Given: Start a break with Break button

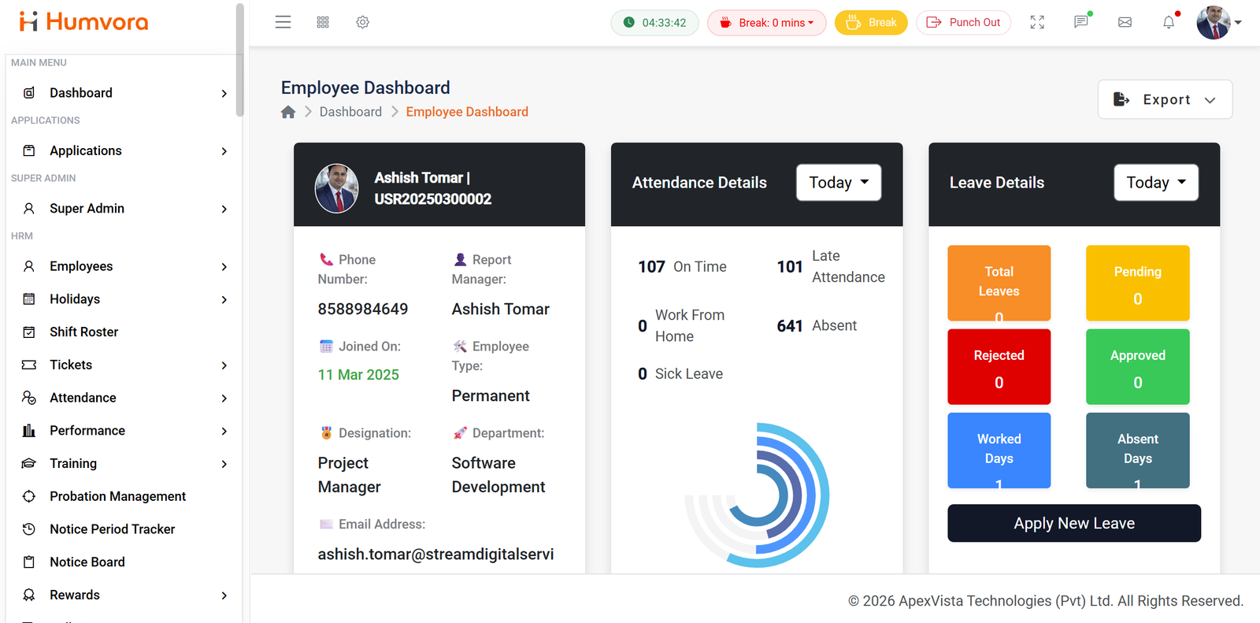Looking at the screenshot, I should point(871,23).
